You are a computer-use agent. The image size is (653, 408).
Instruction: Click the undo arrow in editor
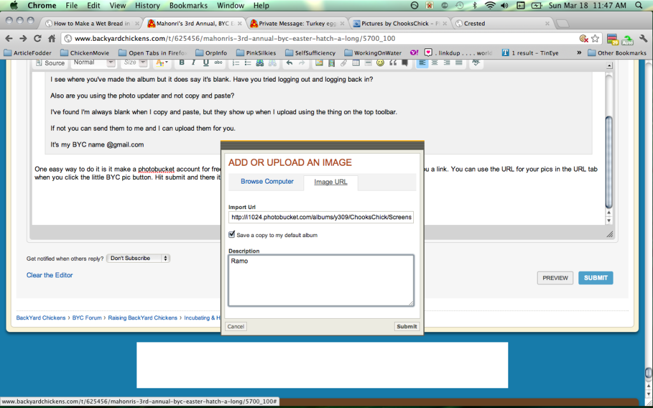[x=290, y=63]
